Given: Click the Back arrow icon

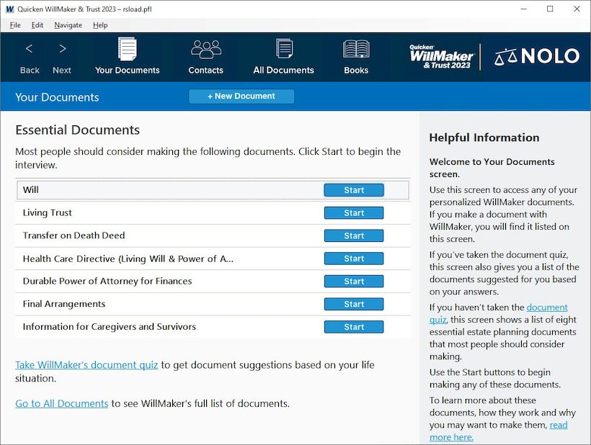Looking at the screenshot, I should click(x=29, y=48).
